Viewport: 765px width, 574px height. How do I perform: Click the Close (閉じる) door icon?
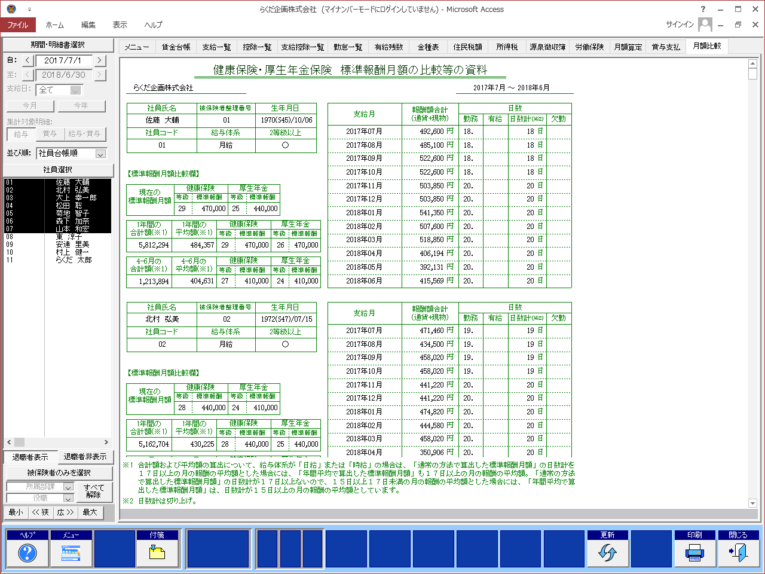pos(738,553)
